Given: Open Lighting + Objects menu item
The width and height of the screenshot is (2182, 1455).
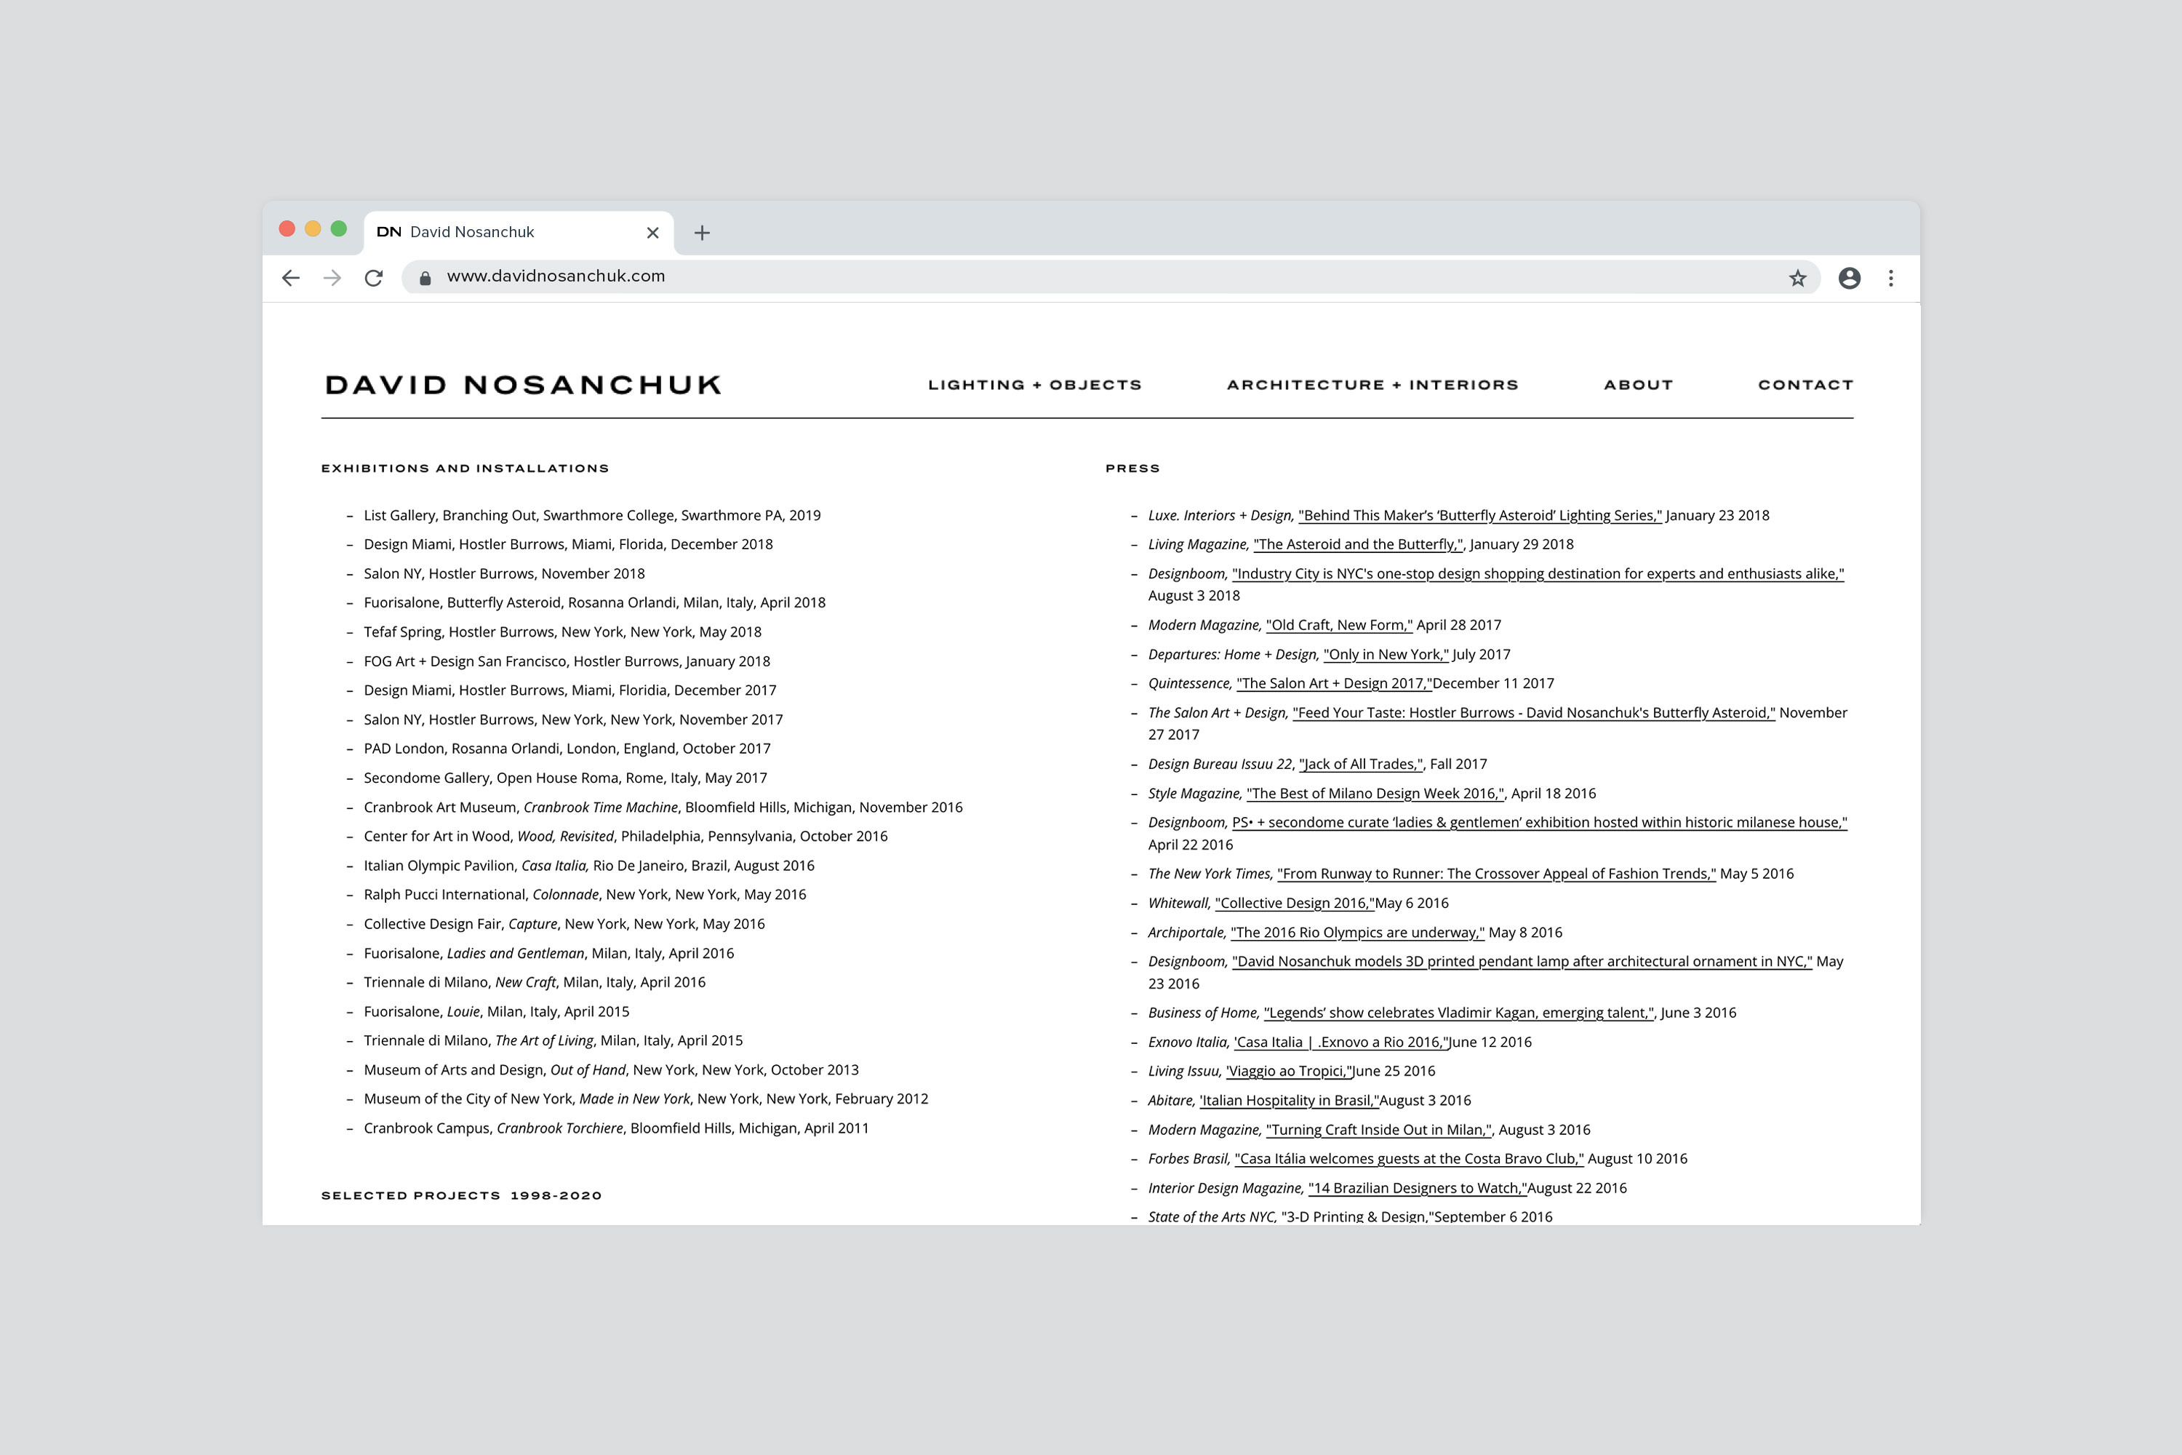Looking at the screenshot, I should (1034, 385).
